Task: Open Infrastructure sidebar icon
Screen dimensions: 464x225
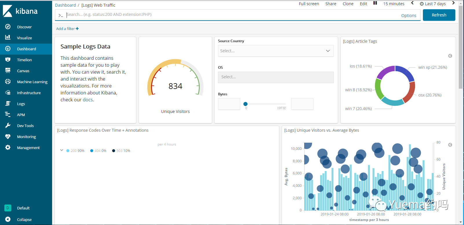Action: pos(8,93)
